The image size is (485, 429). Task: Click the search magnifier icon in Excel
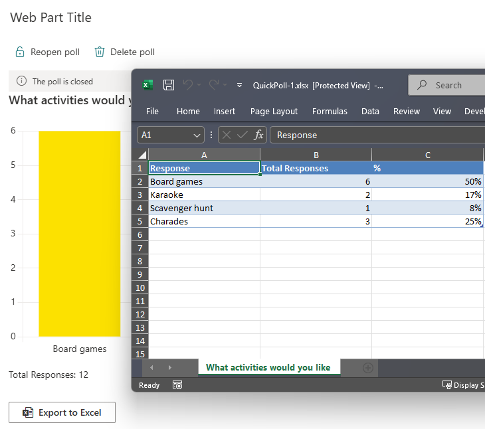(422, 85)
